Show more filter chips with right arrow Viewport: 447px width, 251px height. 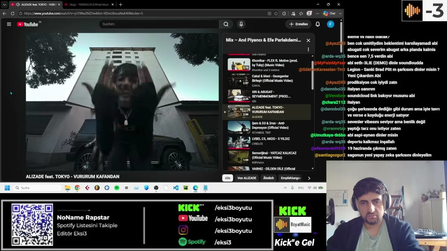(309, 178)
